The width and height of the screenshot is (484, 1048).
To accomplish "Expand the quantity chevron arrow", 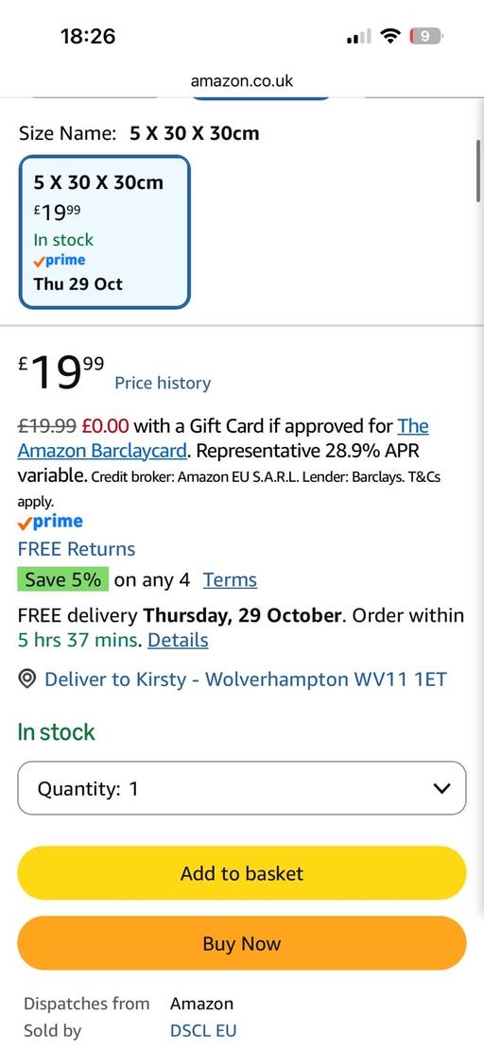I will 441,789.
